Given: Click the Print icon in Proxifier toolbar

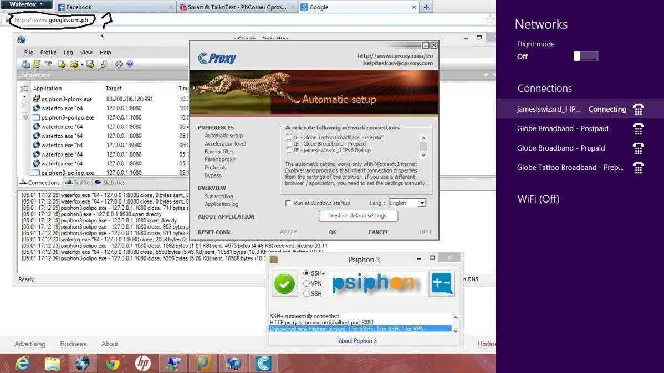Looking at the screenshot, I should pos(119,64).
